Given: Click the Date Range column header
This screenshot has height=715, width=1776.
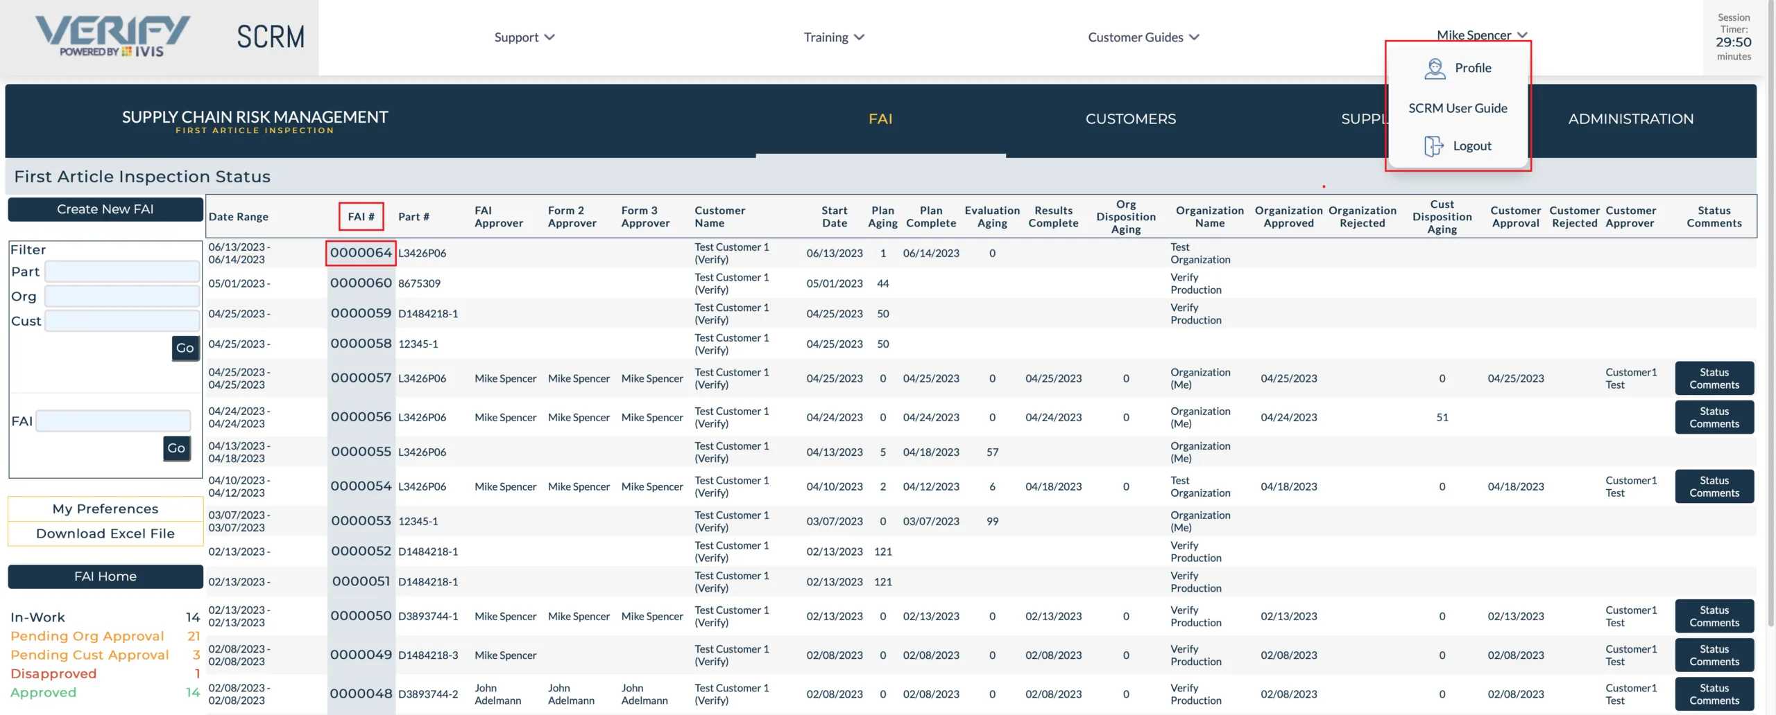Looking at the screenshot, I should click(x=238, y=217).
